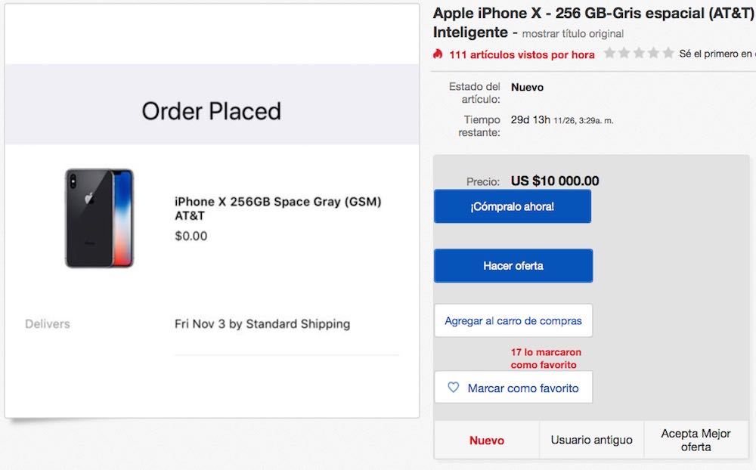Select the Acepta Mejor oferta cell
Viewport: 756px width, 470px height.
pyautogui.click(x=696, y=440)
